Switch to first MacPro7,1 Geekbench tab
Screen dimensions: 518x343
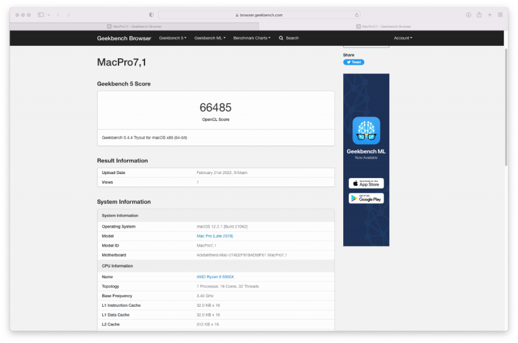(135, 27)
